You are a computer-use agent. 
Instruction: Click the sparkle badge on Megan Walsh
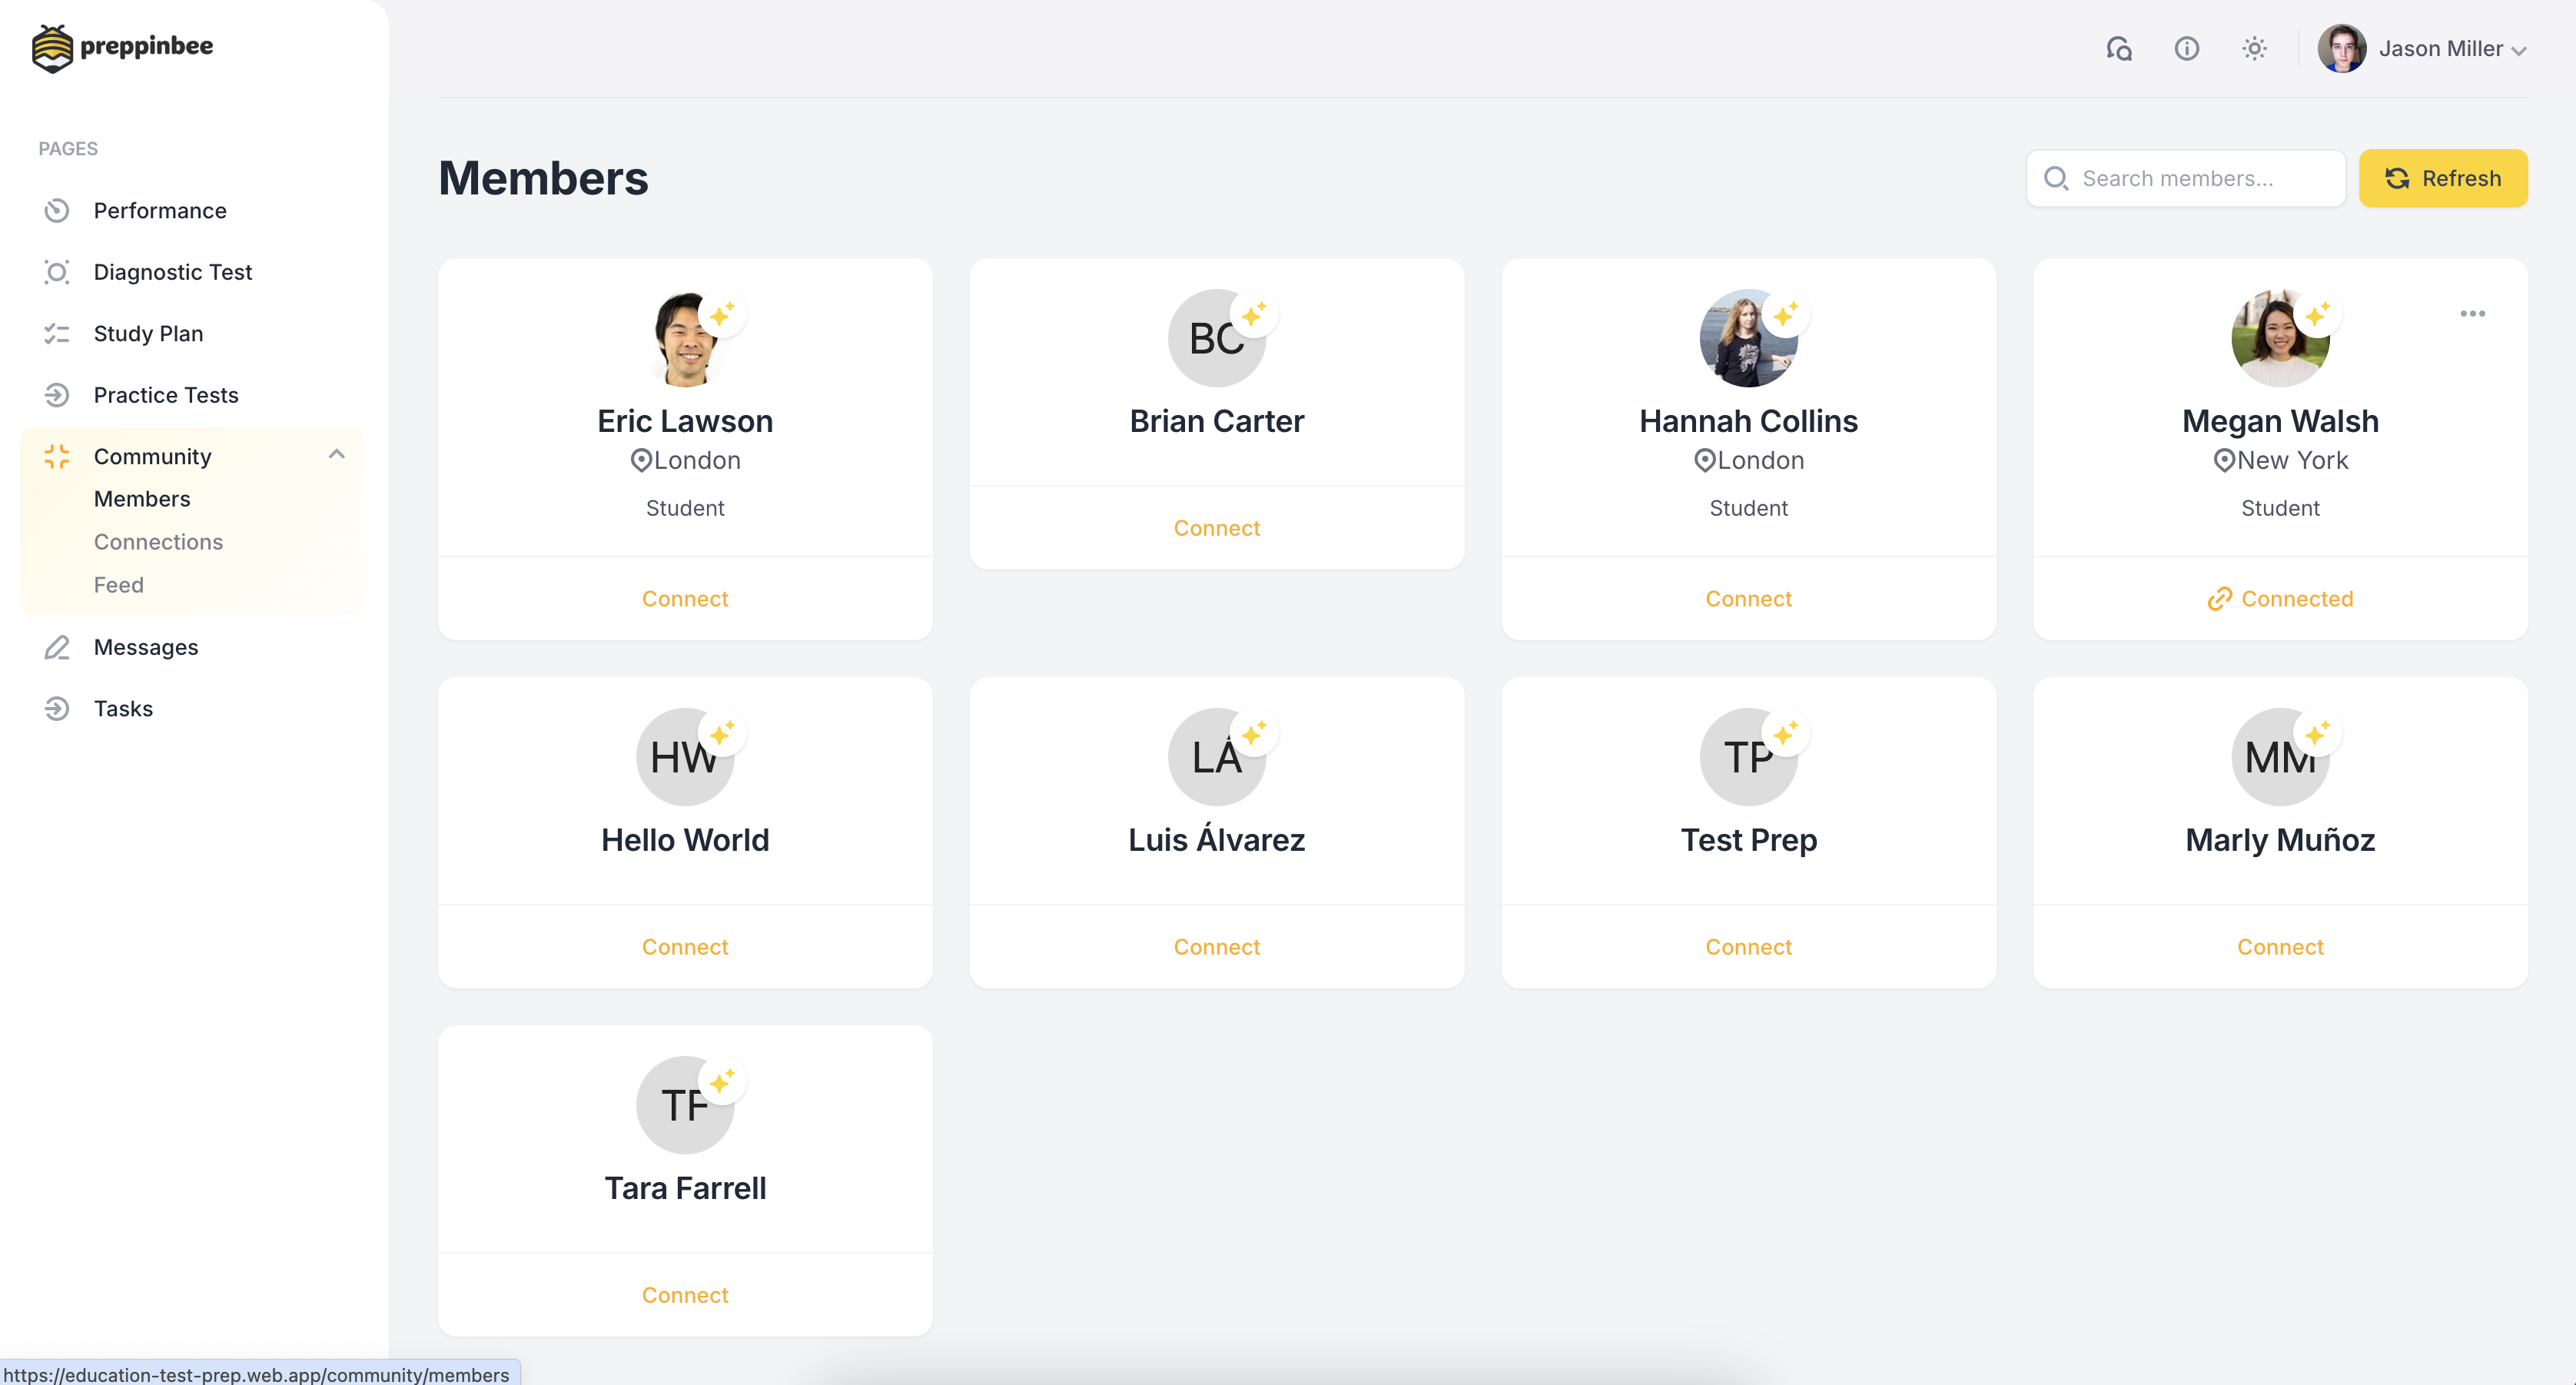[2318, 315]
